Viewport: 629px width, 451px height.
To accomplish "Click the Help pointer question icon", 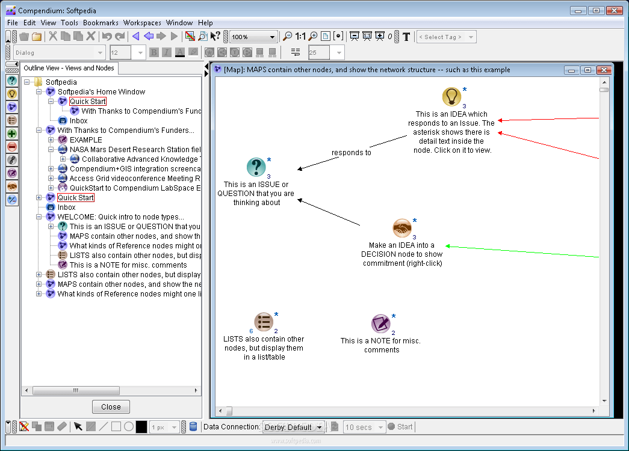I will pyautogui.click(x=215, y=37).
